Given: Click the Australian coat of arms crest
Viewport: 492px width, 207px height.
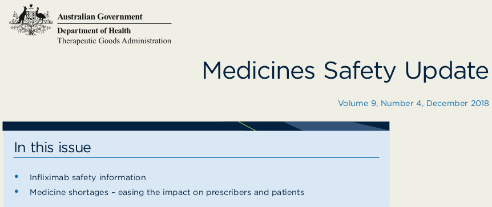Looking at the screenshot, I should point(31,19).
